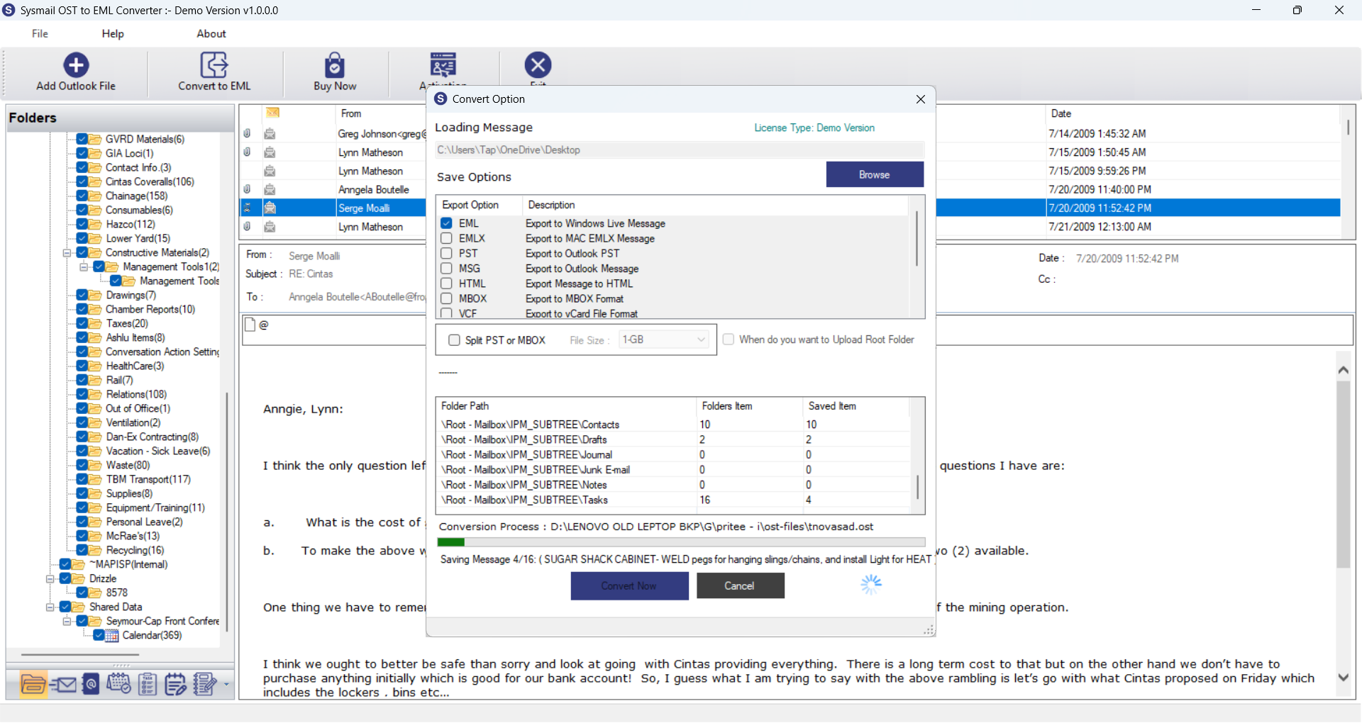The width and height of the screenshot is (1362, 723).
Task: Check the HTML export option
Action: [x=447, y=284]
